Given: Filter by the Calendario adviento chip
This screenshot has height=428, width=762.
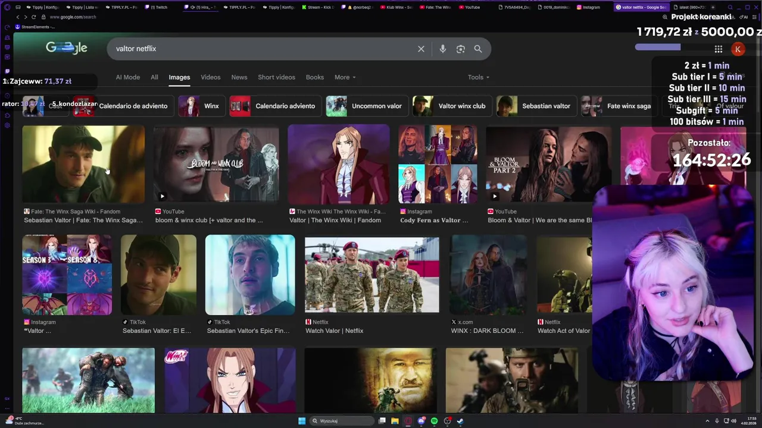Looking at the screenshot, I should pos(274,106).
